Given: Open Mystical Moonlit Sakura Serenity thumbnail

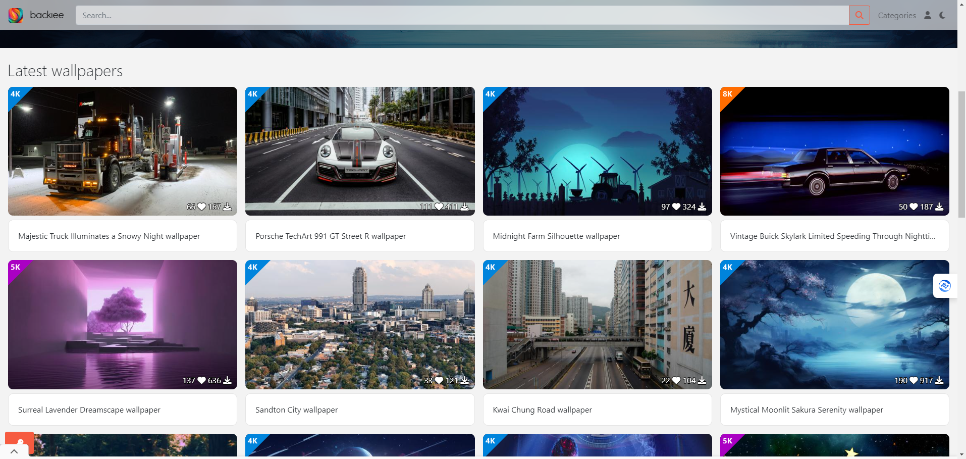Looking at the screenshot, I should point(835,325).
